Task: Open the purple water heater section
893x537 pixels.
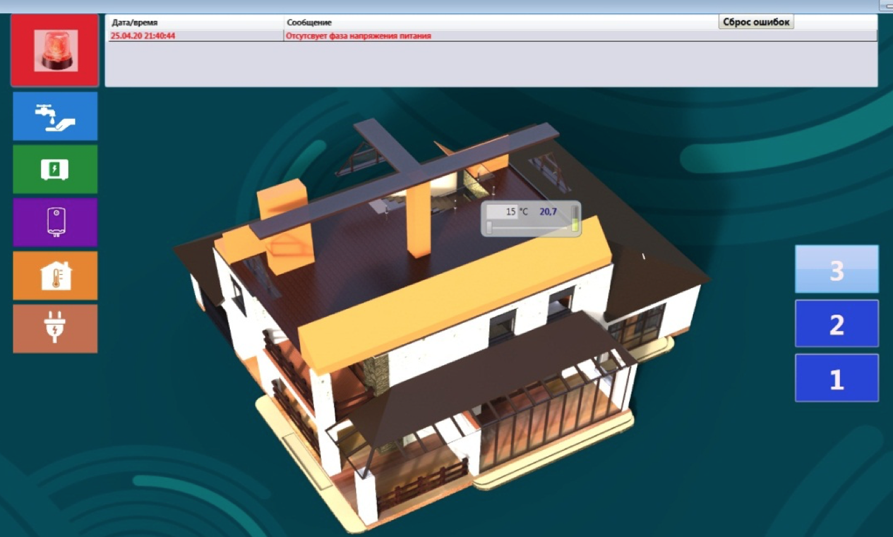Action: [55, 222]
